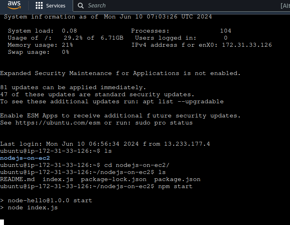Viewport: 290px width, 225px height.
Task: Click the System load value 0.08
Action: tap(69, 31)
